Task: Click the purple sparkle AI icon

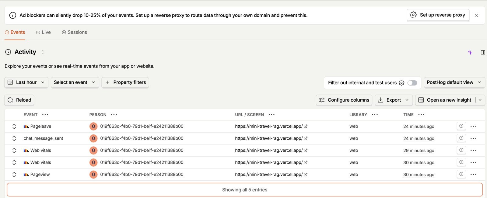Action: tap(470, 52)
